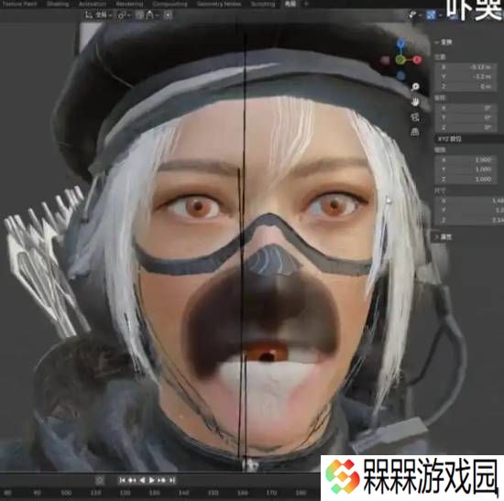504x501 pixels.
Task: Jump to previous keyframe
Action: [132, 481]
